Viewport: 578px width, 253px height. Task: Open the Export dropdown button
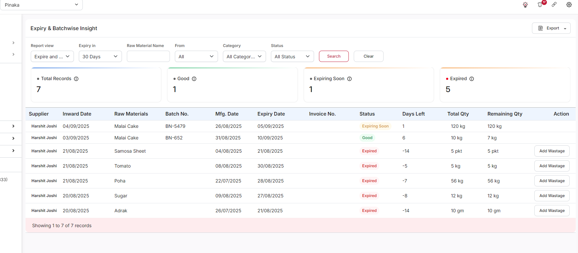click(551, 28)
